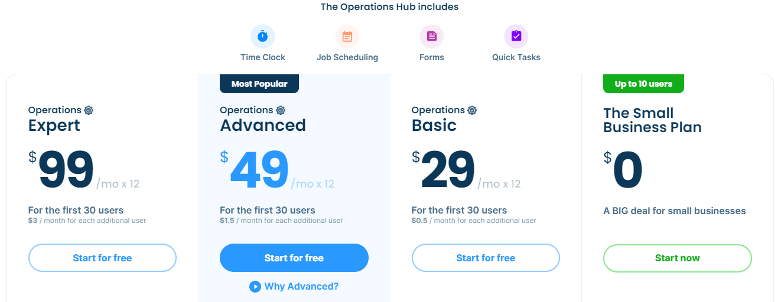
Task: Click the Small Business Plan heading
Action: [x=652, y=120]
